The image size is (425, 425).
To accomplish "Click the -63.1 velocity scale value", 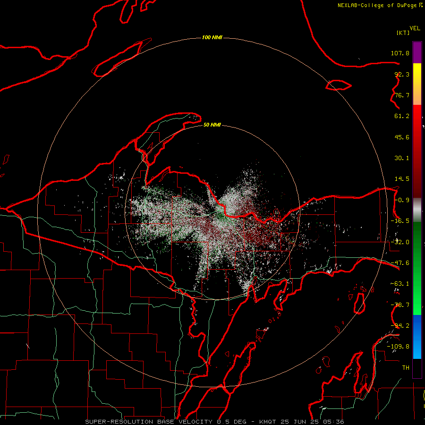I will tap(400, 284).
